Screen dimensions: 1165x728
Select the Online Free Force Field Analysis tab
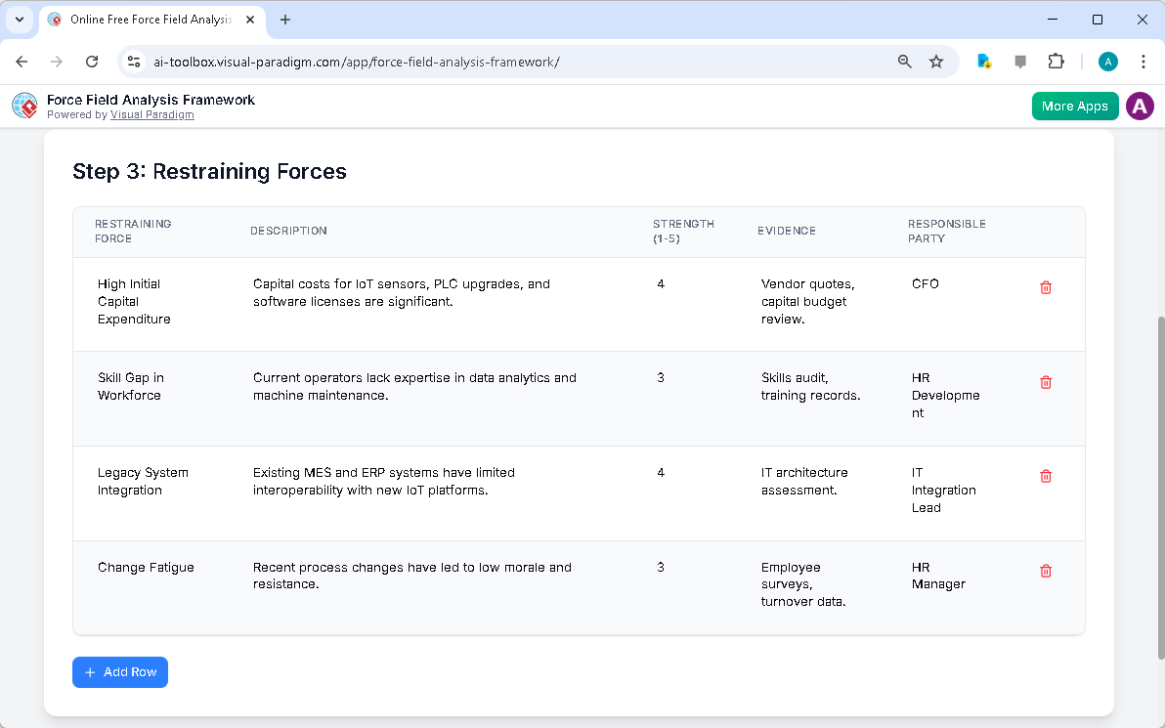pyautogui.click(x=147, y=20)
